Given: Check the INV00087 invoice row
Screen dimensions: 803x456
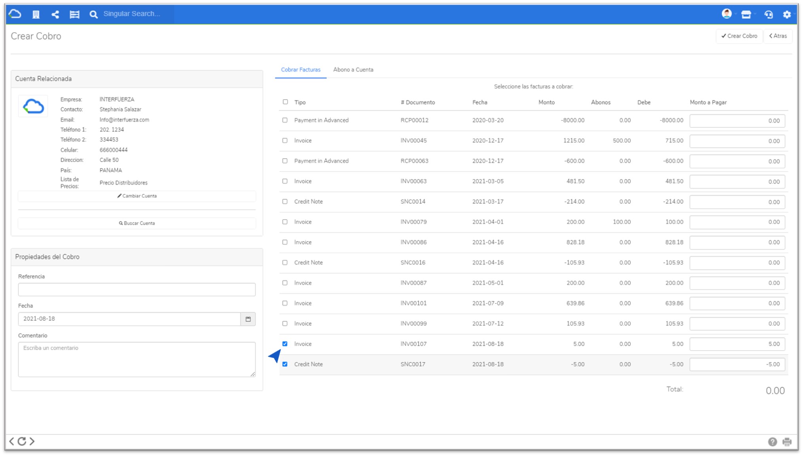Looking at the screenshot, I should pyautogui.click(x=285, y=283).
